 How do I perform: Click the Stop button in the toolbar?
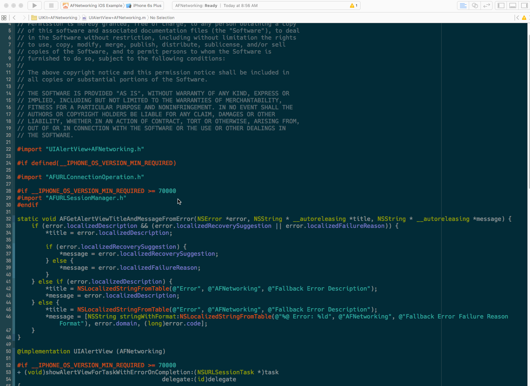click(x=51, y=5)
